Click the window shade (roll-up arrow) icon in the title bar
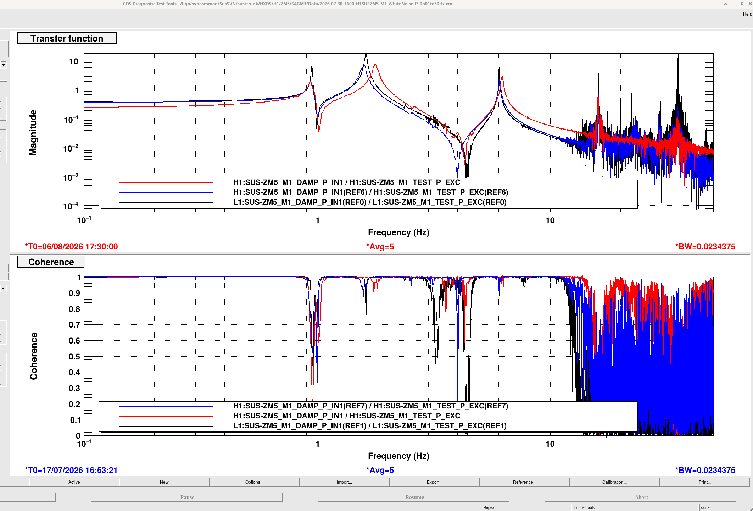Screen dimensions: 753x511 [726, 4]
